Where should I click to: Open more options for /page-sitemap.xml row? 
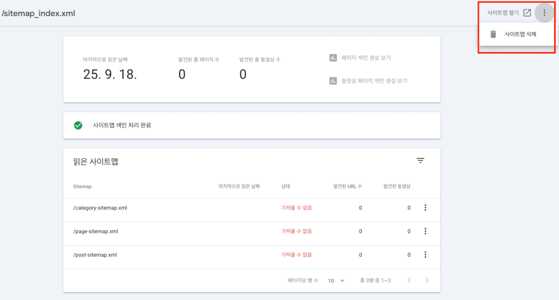pos(425,231)
